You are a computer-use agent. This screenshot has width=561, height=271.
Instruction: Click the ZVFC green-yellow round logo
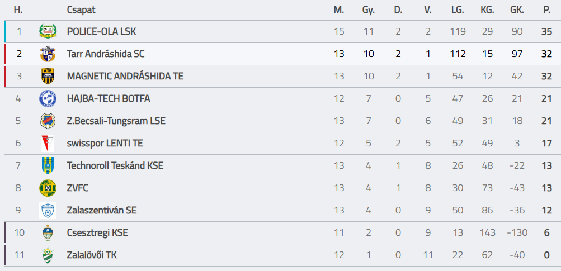[x=48, y=188]
